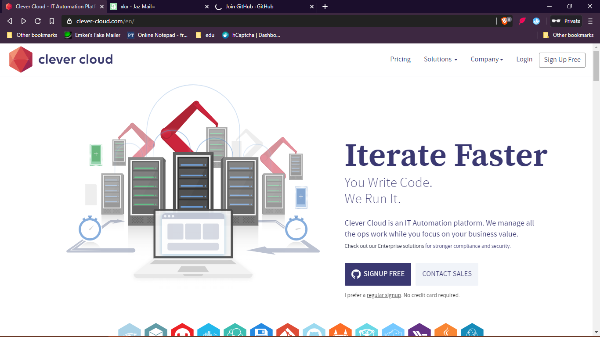Click the address bar URL field
600x337 pixels.
pyautogui.click(x=281, y=21)
